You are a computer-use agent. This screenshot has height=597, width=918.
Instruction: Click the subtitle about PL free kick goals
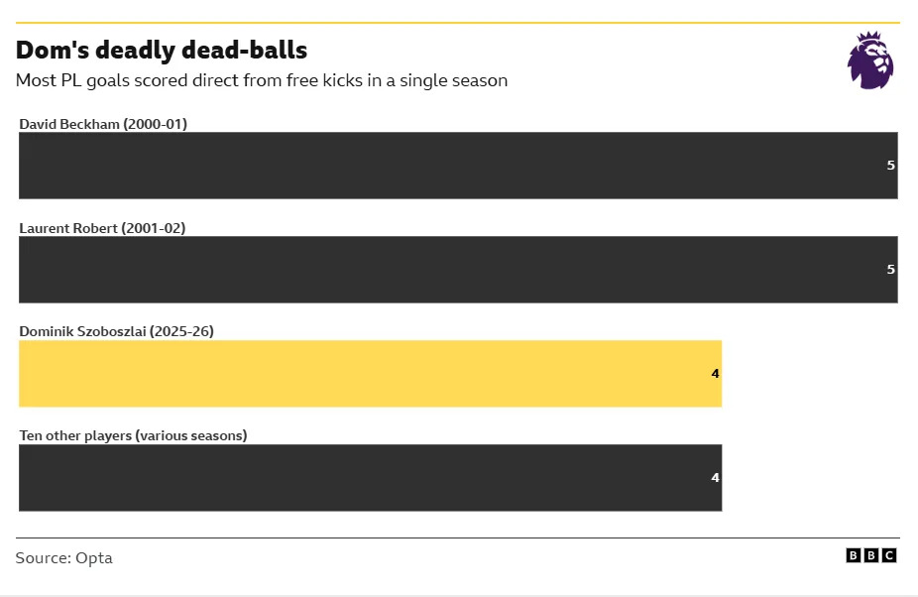[262, 80]
